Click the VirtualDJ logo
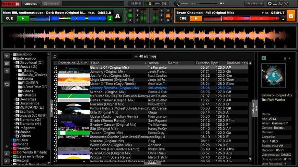 click(11, 4)
